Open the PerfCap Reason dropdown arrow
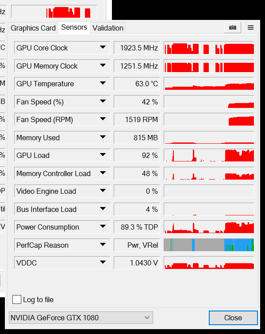The width and height of the screenshot is (265, 334). (x=103, y=245)
